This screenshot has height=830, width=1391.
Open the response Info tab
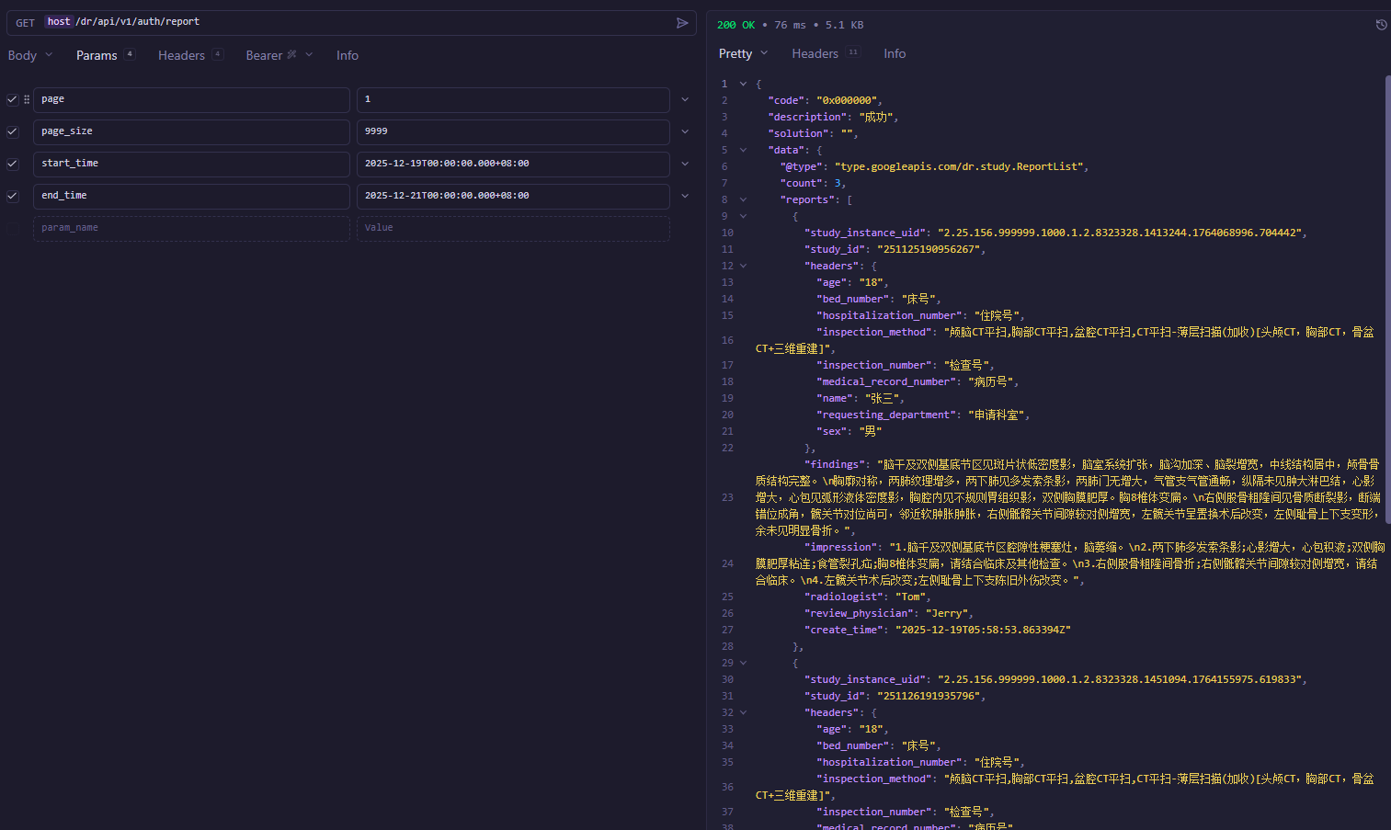894,53
